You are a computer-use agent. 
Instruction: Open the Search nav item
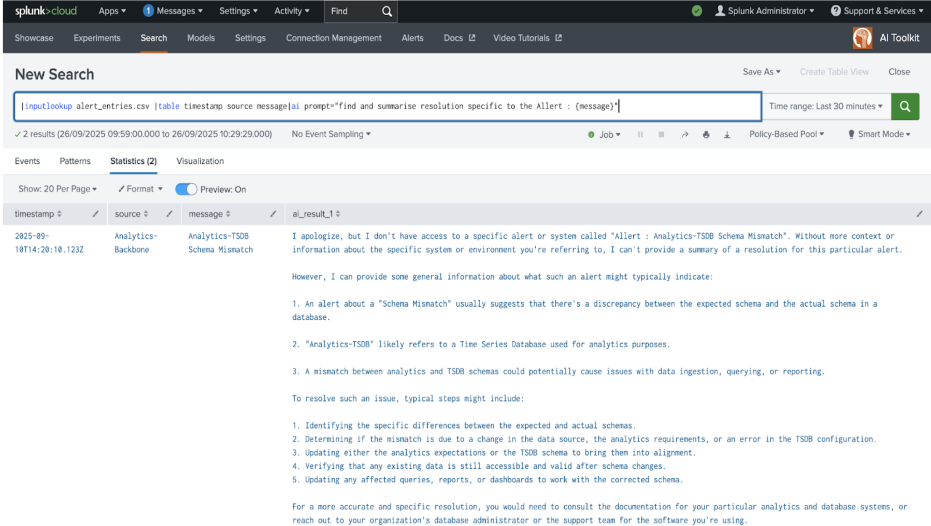154,38
